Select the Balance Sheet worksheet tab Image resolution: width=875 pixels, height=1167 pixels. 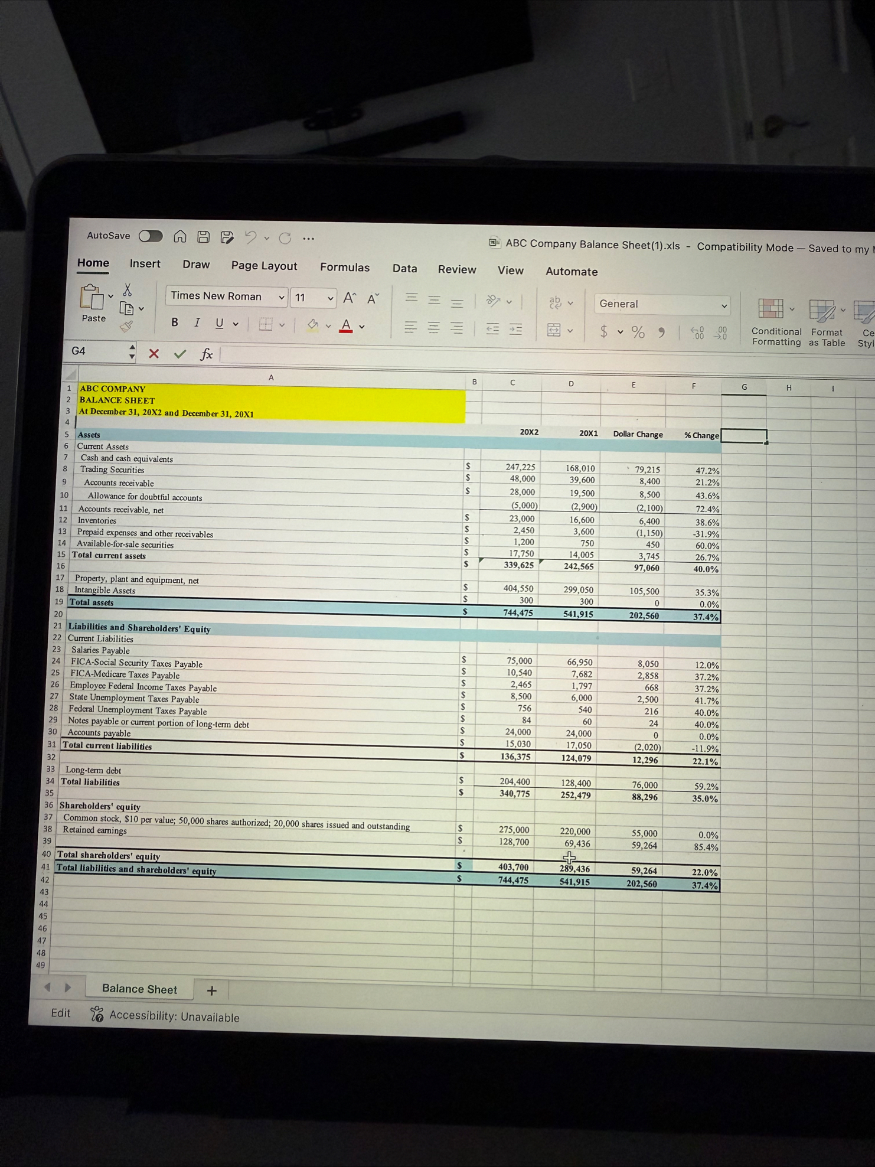(x=139, y=989)
